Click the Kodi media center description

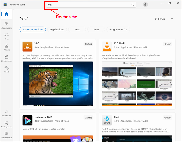click(x=135, y=130)
